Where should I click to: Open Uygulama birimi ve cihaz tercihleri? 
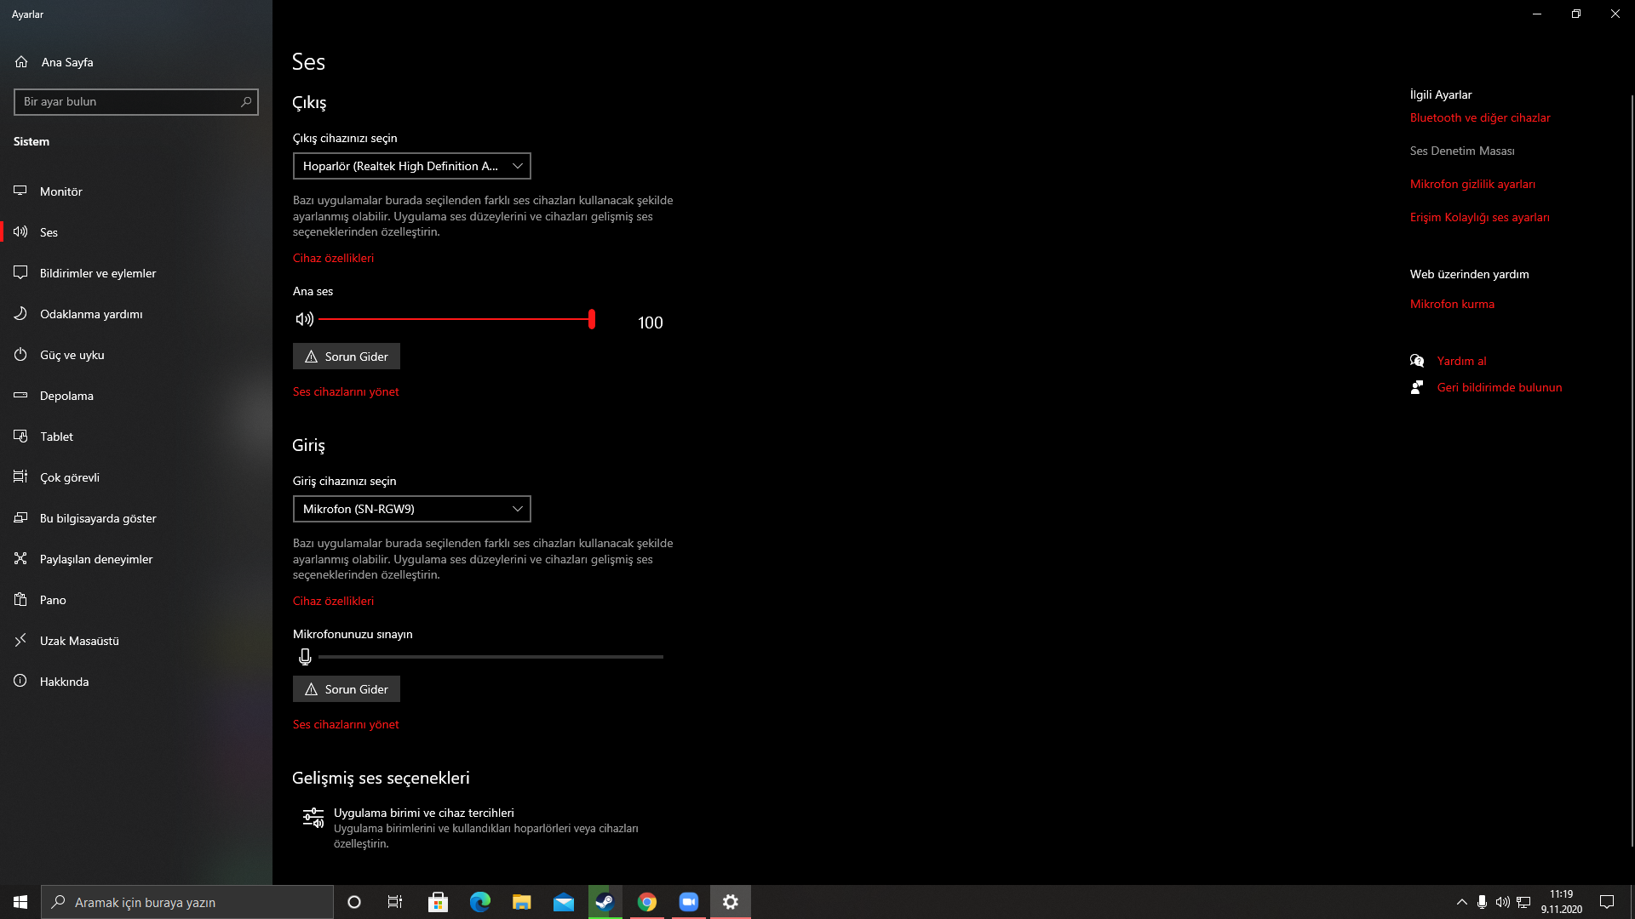(x=423, y=813)
